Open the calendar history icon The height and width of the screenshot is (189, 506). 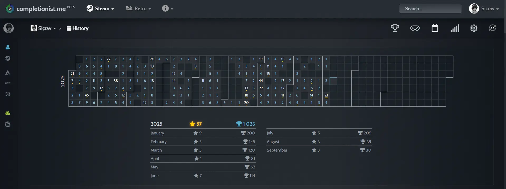[x=435, y=28]
